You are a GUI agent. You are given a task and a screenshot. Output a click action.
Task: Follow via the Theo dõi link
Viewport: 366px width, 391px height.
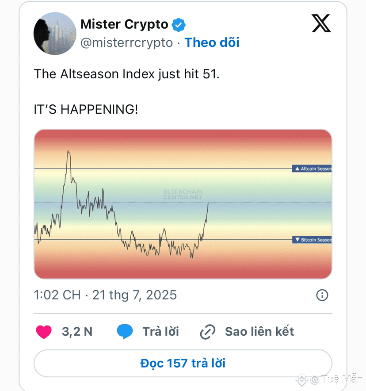(x=212, y=42)
